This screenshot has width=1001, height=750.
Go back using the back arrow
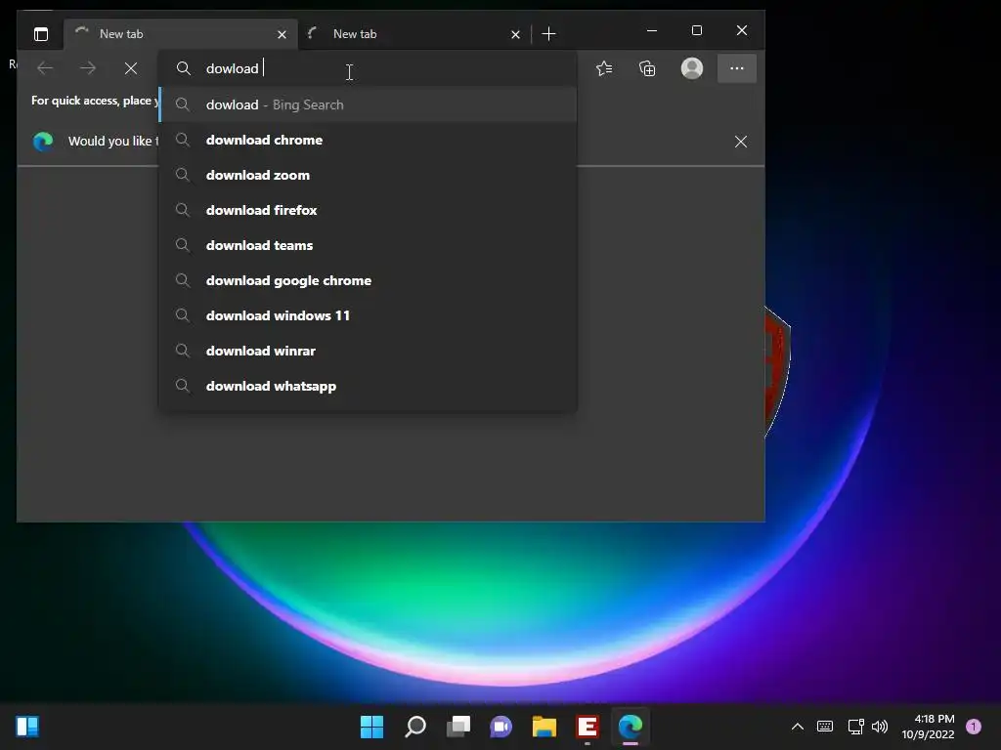[45, 68]
